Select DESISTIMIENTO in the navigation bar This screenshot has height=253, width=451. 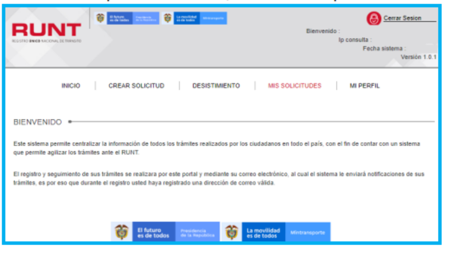coord(216,86)
